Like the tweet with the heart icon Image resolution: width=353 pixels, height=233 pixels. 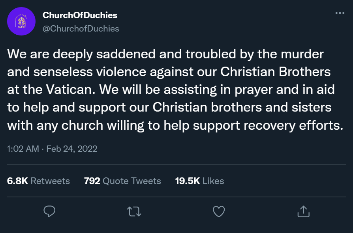point(218,211)
